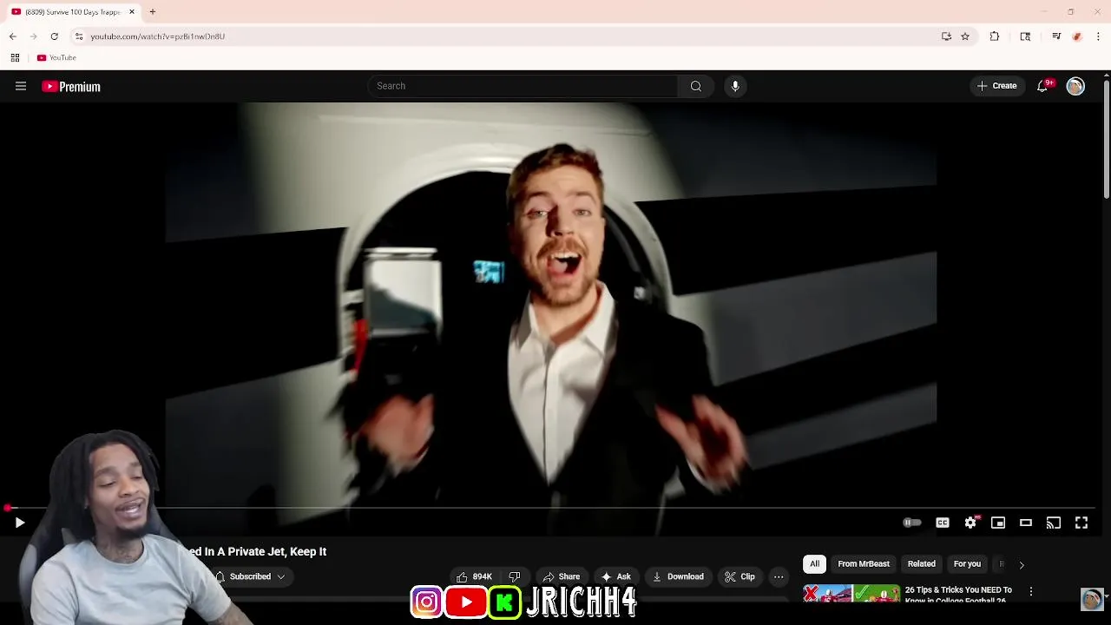Enter full screen mode

pyautogui.click(x=1081, y=523)
